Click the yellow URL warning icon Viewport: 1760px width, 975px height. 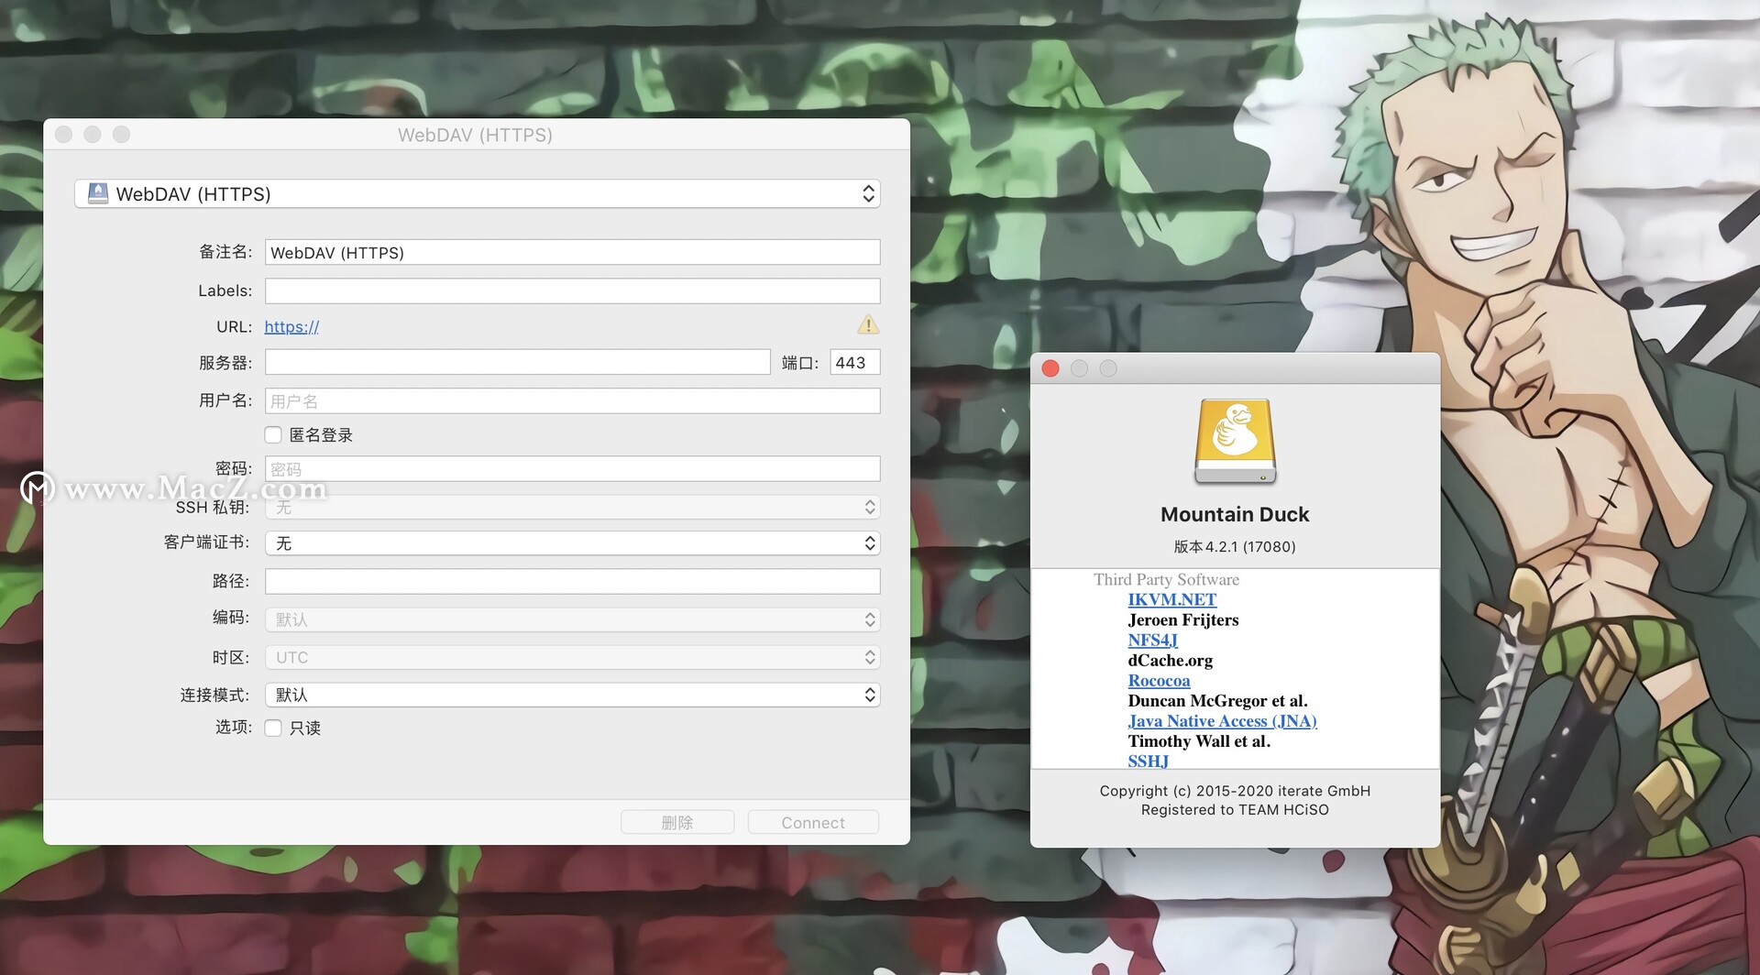coord(867,325)
